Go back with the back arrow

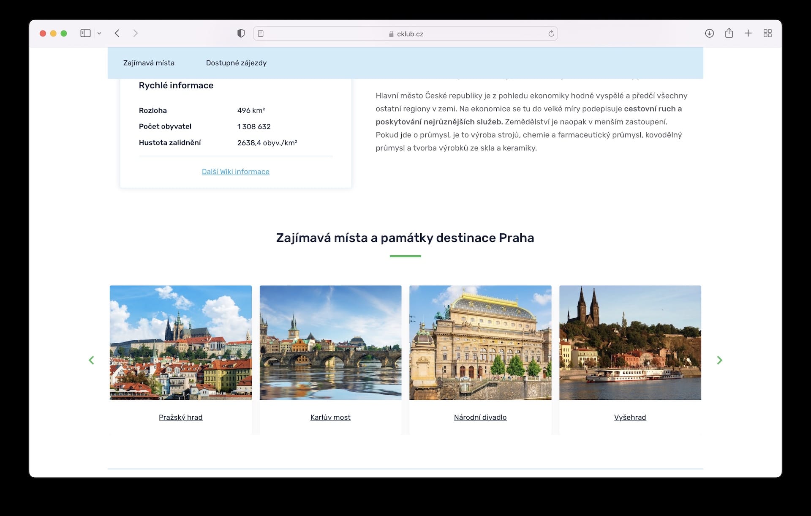(117, 33)
